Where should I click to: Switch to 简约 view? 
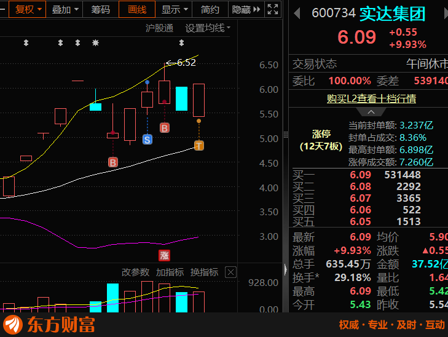point(210,9)
